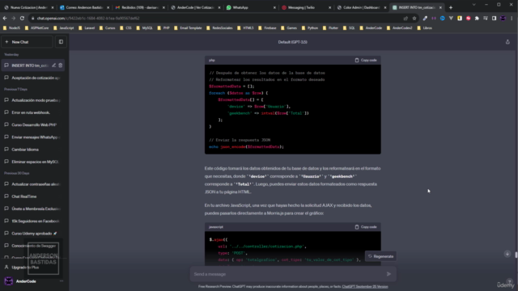This screenshot has width=518, height=291.
Task: Switch to the Nueva Cotizacion tab
Action: pyautogui.click(x=29, y=7)
